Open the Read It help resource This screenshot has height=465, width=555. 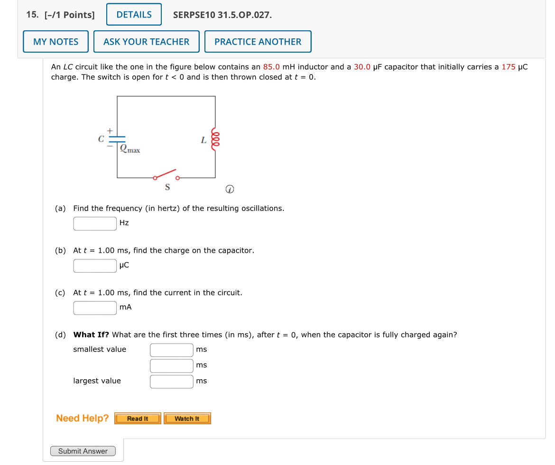coord(138,419)
